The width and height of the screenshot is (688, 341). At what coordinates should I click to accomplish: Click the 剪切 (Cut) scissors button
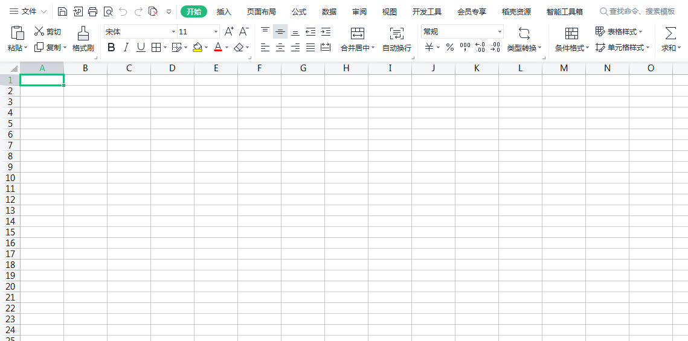coord(47,31)
